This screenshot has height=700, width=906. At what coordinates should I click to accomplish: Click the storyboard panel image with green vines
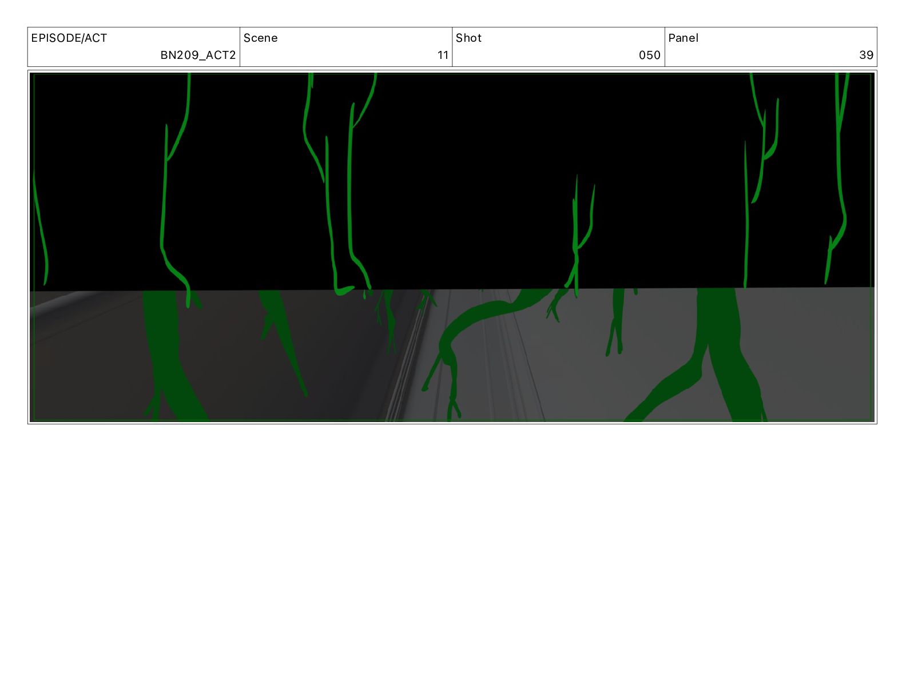pos(452,247)
